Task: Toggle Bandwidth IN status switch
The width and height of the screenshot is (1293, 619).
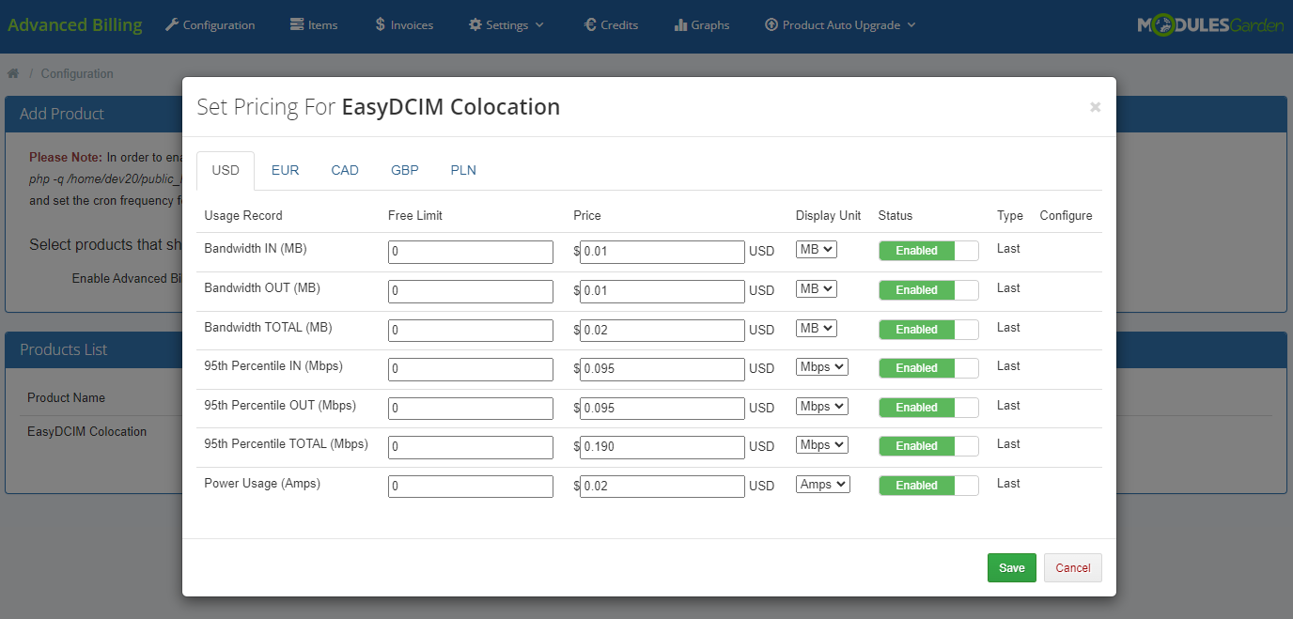Action: point(928,251)
